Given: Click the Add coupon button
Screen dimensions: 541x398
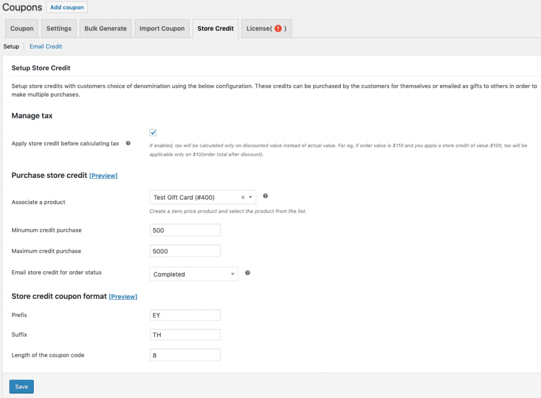Looking at the screenshot, I should point(67,7).
